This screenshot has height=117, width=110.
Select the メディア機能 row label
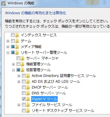(x=31, y=47)
